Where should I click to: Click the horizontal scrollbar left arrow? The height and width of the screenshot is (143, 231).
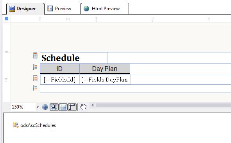tap(93, 105)
